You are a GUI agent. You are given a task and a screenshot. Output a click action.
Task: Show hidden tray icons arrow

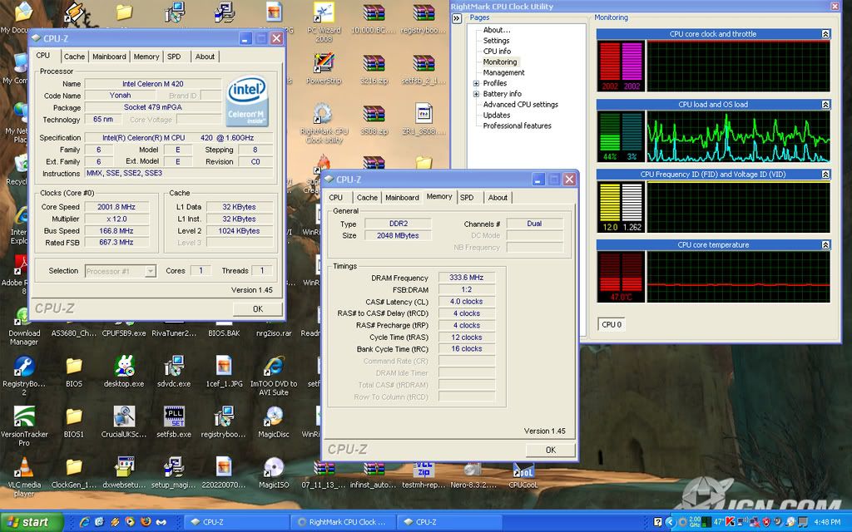click(x=671, y=522)
